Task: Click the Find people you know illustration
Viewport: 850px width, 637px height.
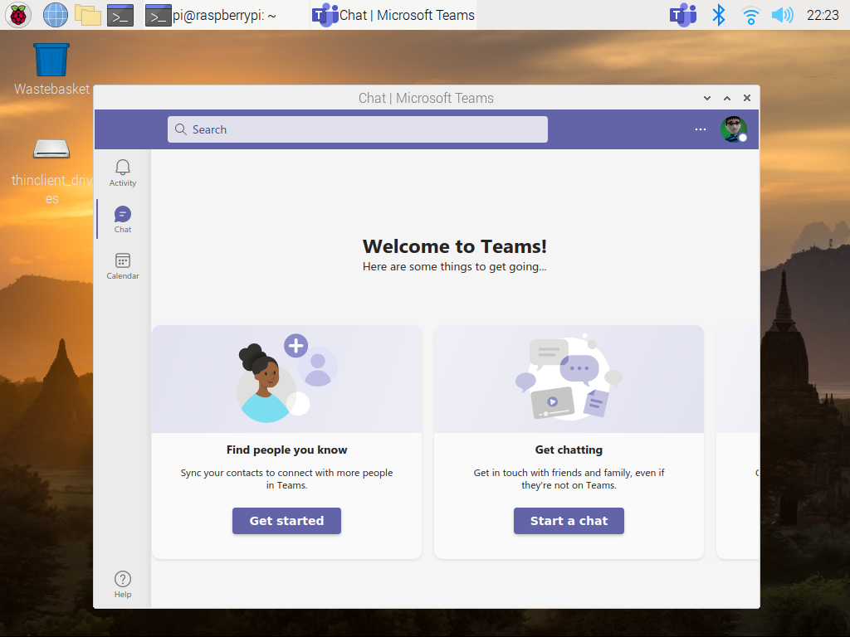Action: click(286, 378)
